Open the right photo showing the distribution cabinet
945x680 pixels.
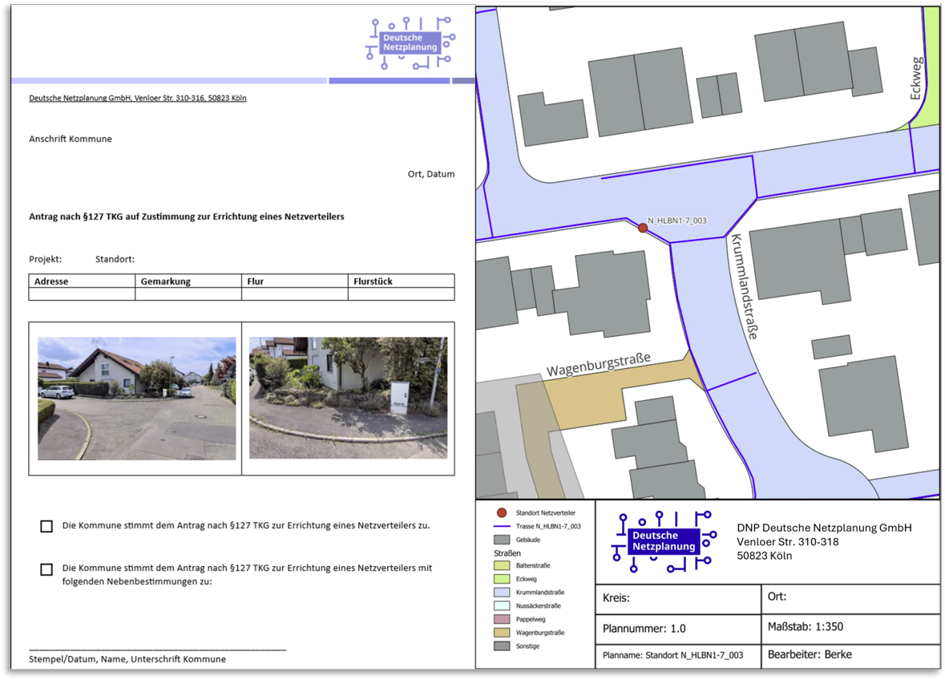pyautogui.click(x=348, y=399)
